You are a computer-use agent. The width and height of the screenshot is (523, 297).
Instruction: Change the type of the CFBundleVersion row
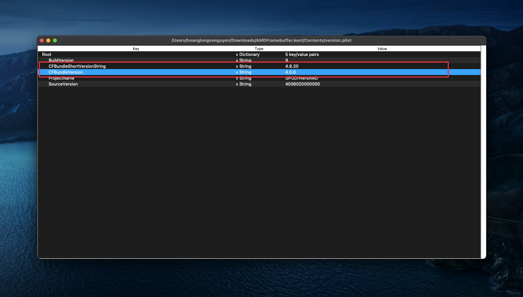237,72
